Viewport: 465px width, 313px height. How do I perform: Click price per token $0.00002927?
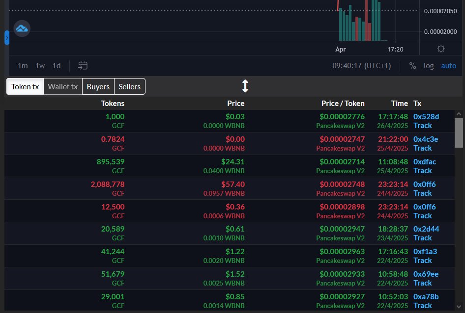[x=342, y=296]
